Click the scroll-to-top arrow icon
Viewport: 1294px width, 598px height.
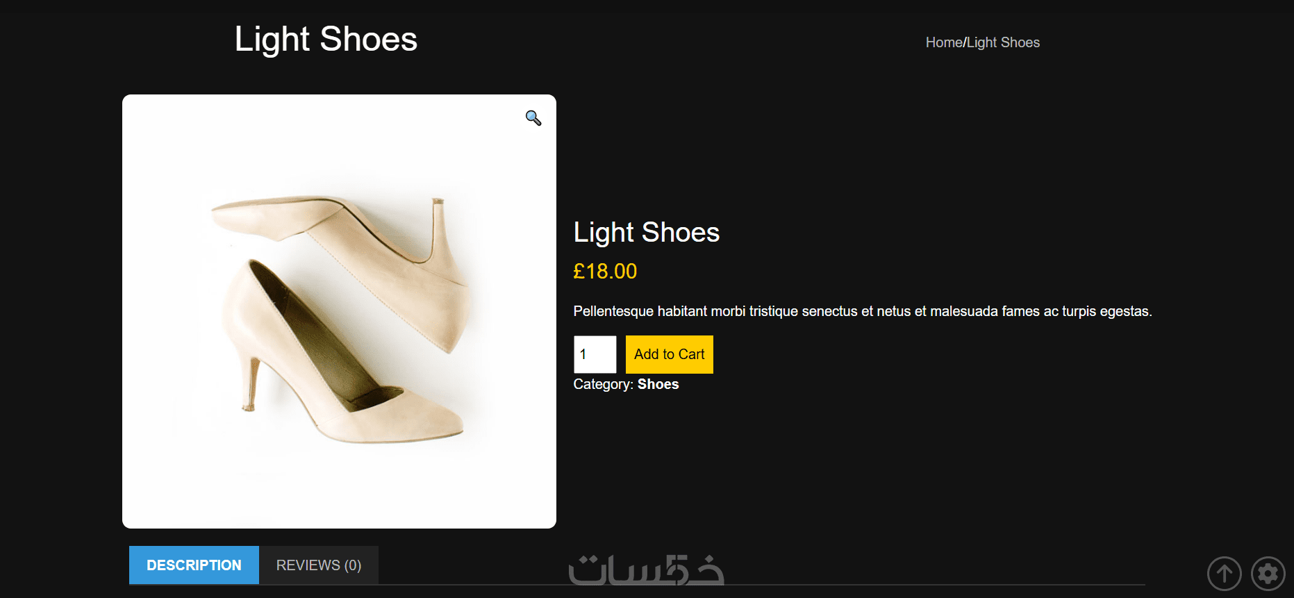pos(1224,574)
